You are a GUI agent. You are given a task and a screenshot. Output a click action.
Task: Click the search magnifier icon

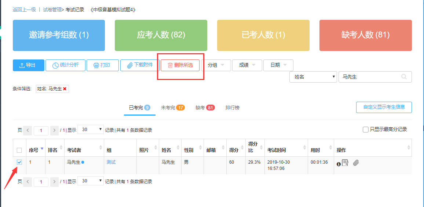(x=404, y=77)
